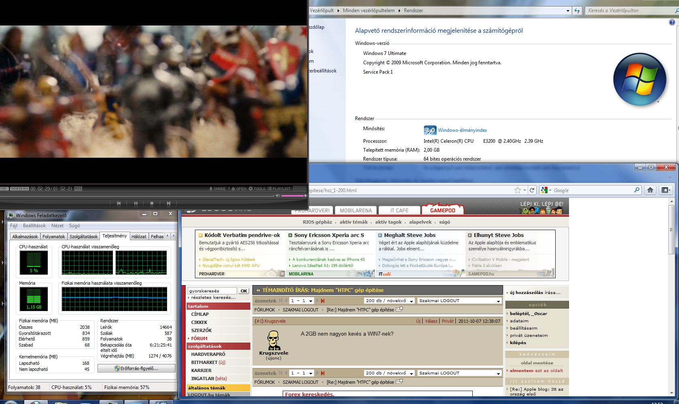Switch to the Hálózat tab
Viewport: 679px width, 404px height.
[x=139, y=237]
